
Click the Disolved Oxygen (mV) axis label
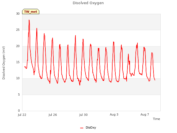coord(4,63)
